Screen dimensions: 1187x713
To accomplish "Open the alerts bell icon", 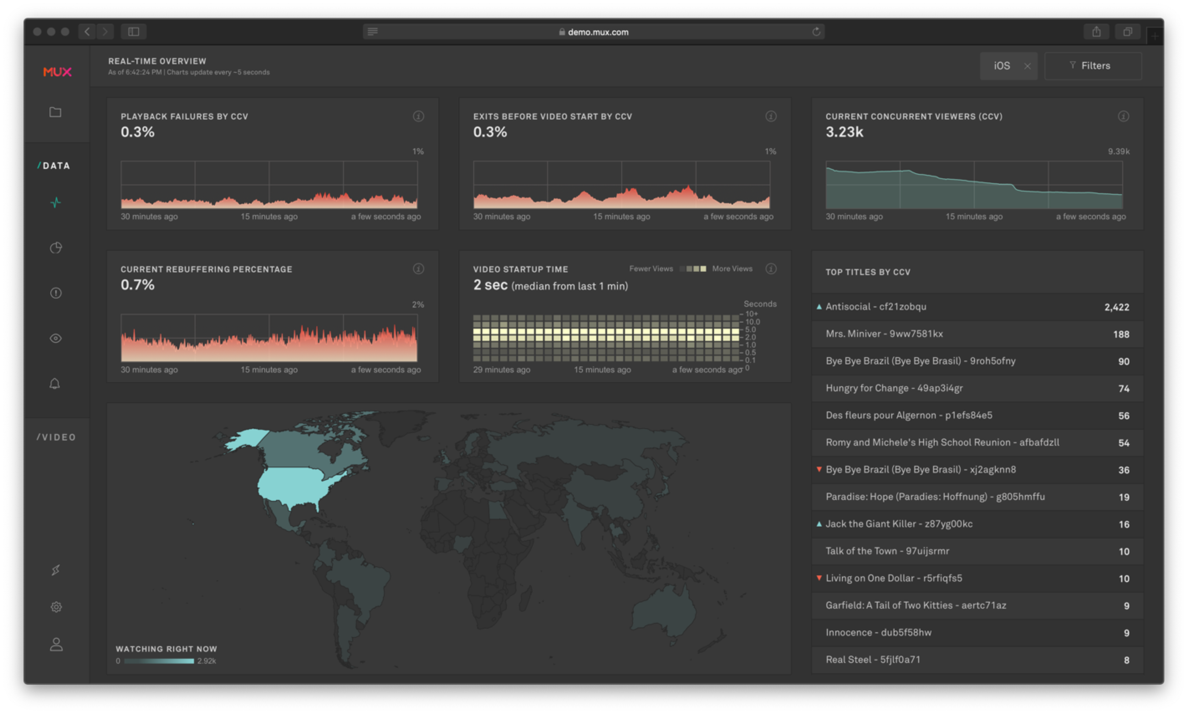I will [55, 384].
